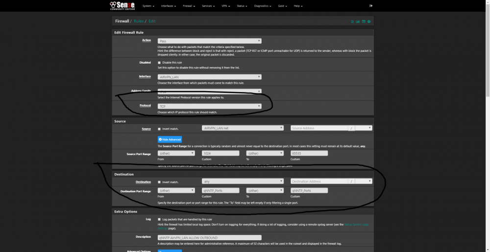Viewport: 490px width, 252px height.
Task: Click the underlined Protocol label
Action: (x=146, y=105)
